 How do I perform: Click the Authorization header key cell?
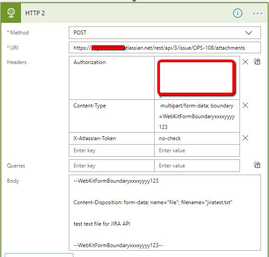pyautogui.click(x=112, y=78)
